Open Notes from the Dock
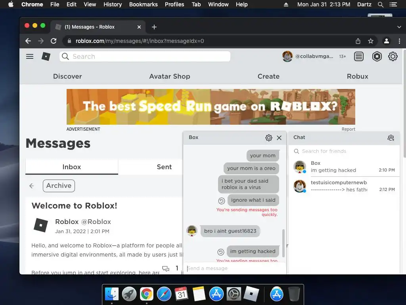Image resolution: width=406 pixels, height=305 pixels. click(199, 294)
